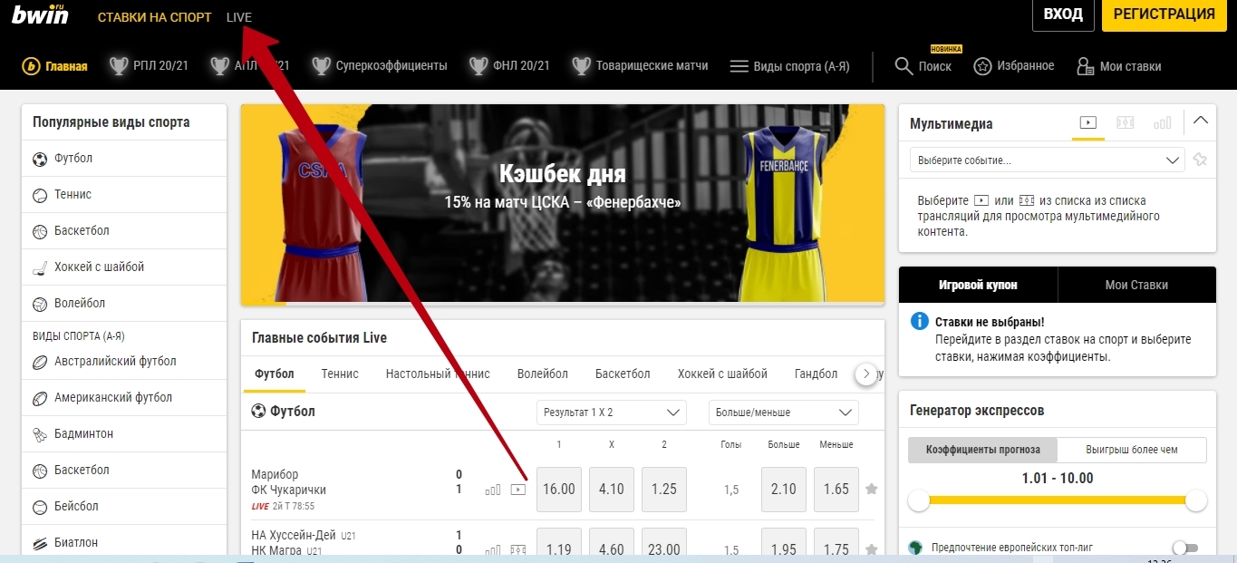
Task: Select Меньше 1,5 odds 1.65
Action: [836, 490]
